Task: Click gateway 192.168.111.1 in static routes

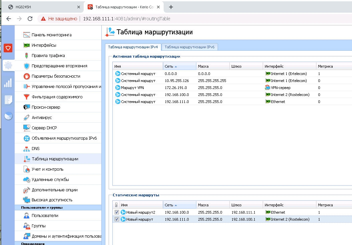Action: (x=243, y=212)
